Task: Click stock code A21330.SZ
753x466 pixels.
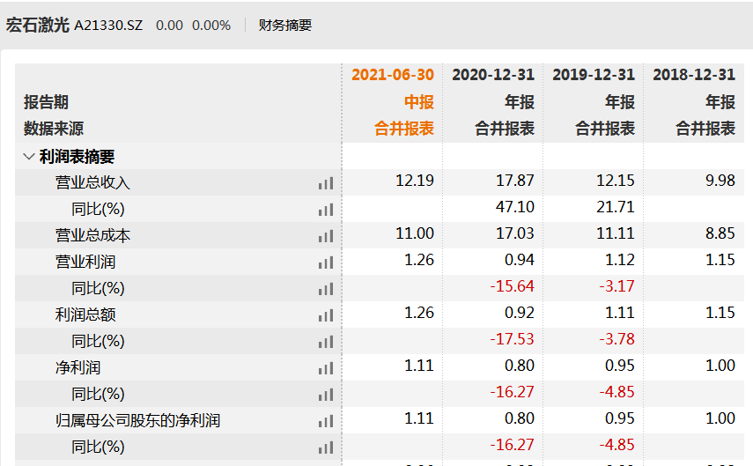Action: coord(108,26)
